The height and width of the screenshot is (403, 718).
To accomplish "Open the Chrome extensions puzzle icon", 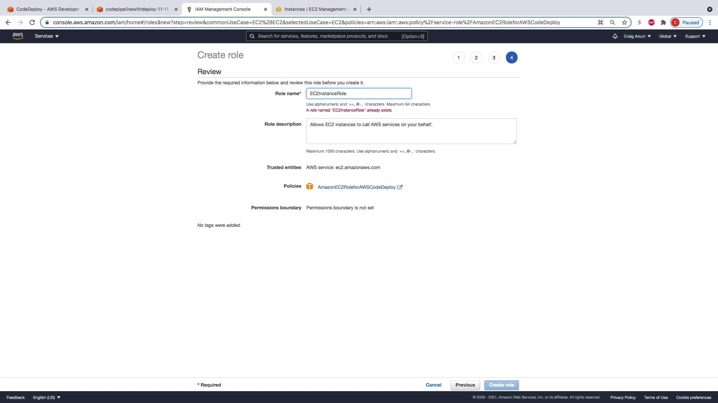I will [x=663, y=22].
